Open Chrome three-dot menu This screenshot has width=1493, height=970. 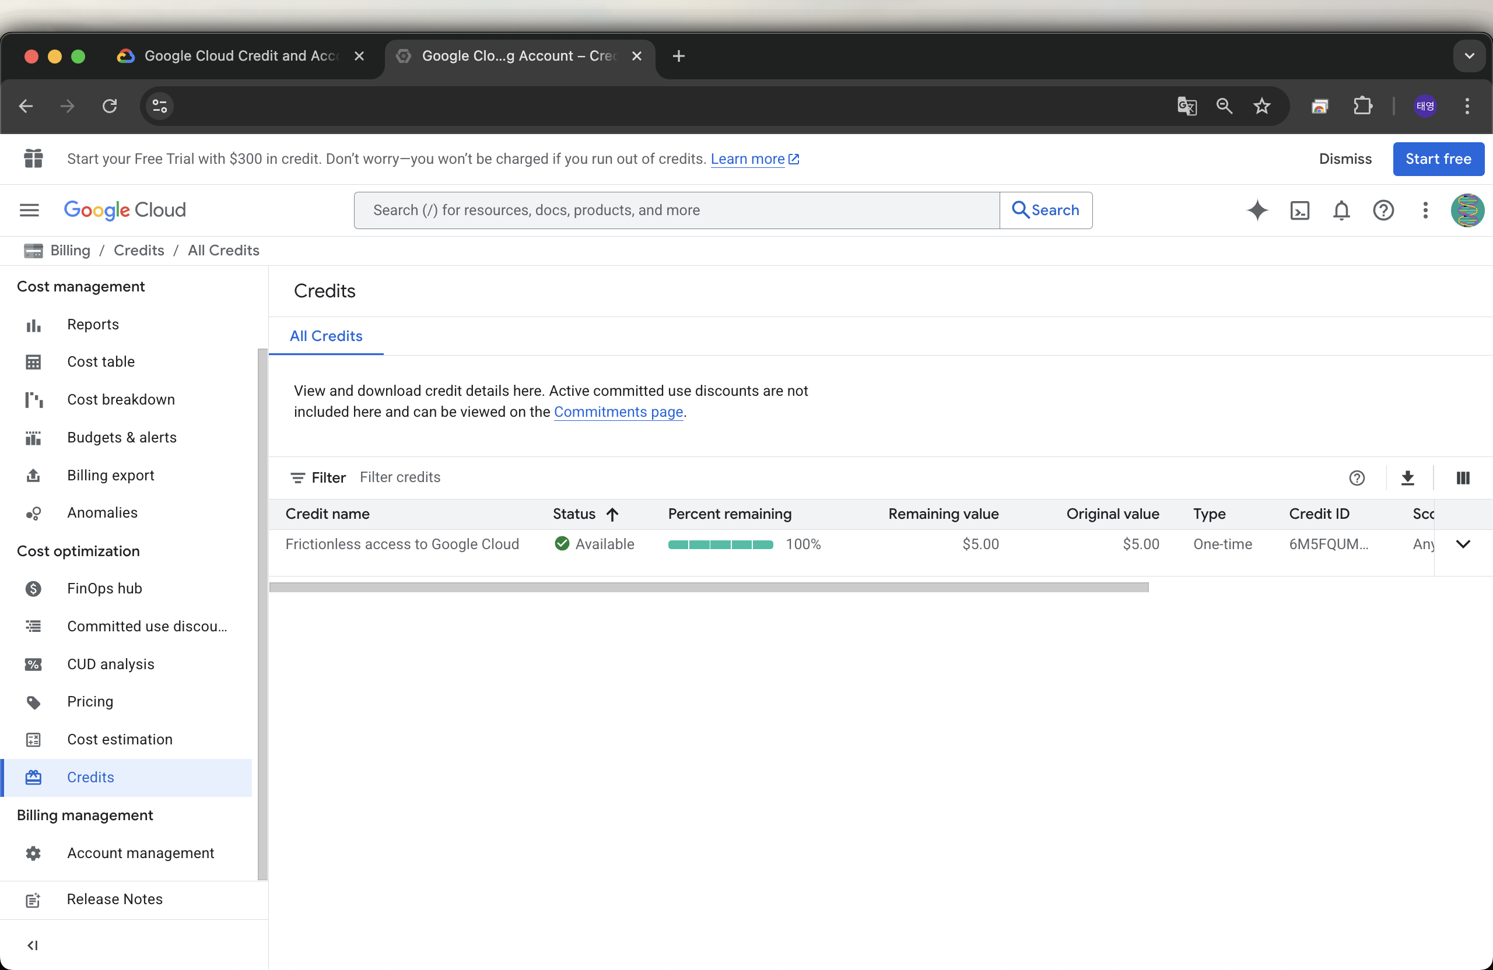pos(1467,106)
